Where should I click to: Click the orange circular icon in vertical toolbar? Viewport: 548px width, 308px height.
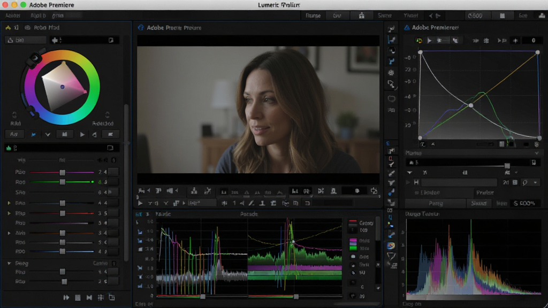pos(391,246)
